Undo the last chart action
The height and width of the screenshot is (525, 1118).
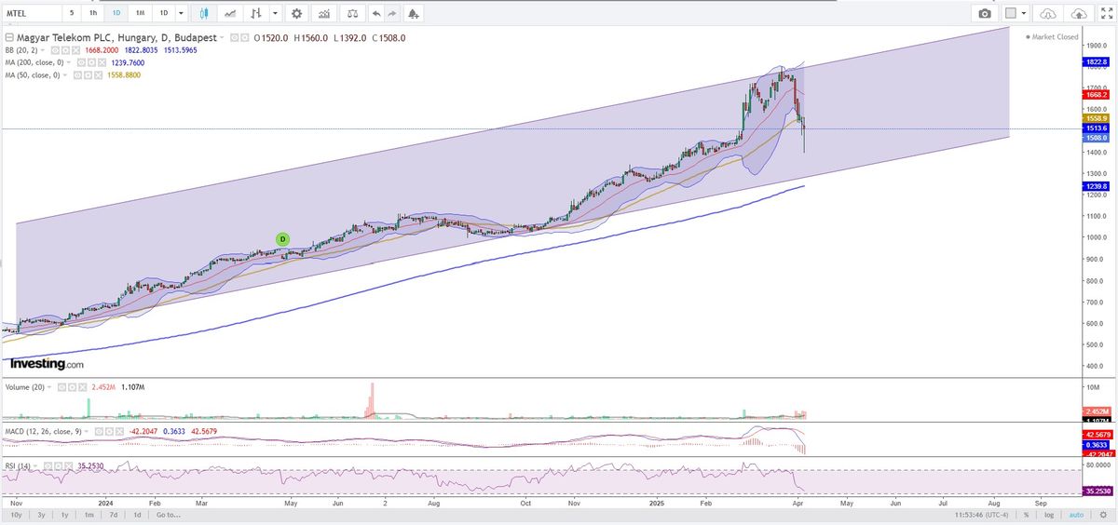[x=376, y=14]
